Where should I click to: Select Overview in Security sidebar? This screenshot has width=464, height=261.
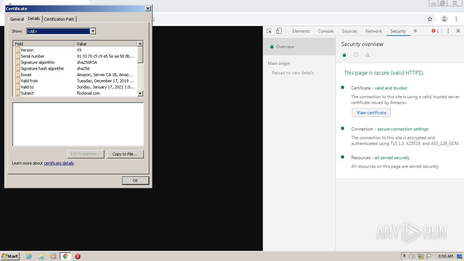tap(299, 47)
